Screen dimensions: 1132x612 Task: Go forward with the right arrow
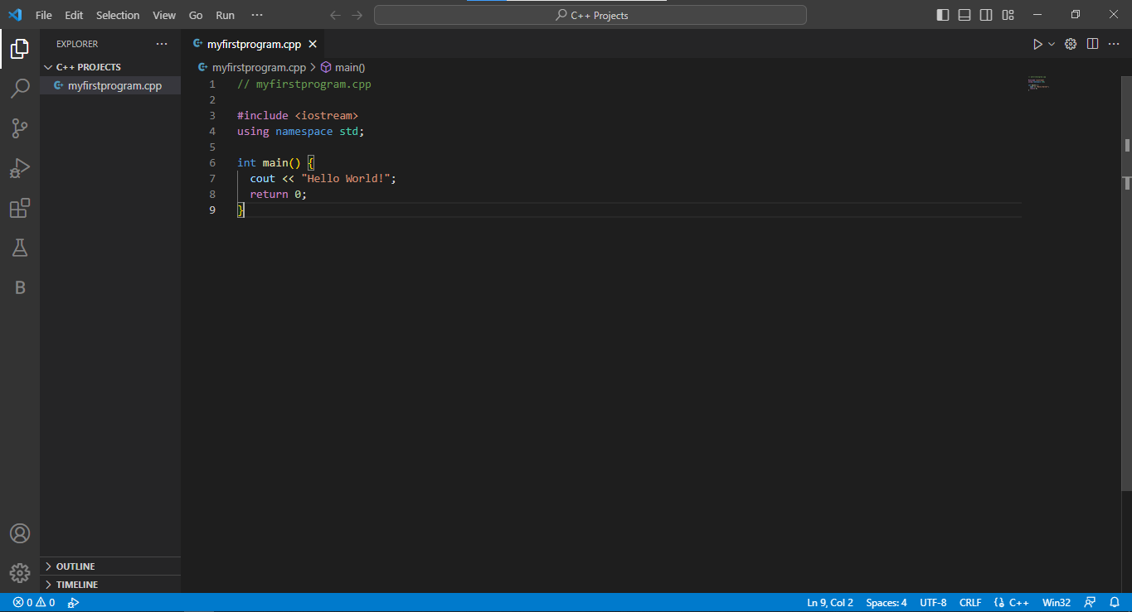(357, 15)
